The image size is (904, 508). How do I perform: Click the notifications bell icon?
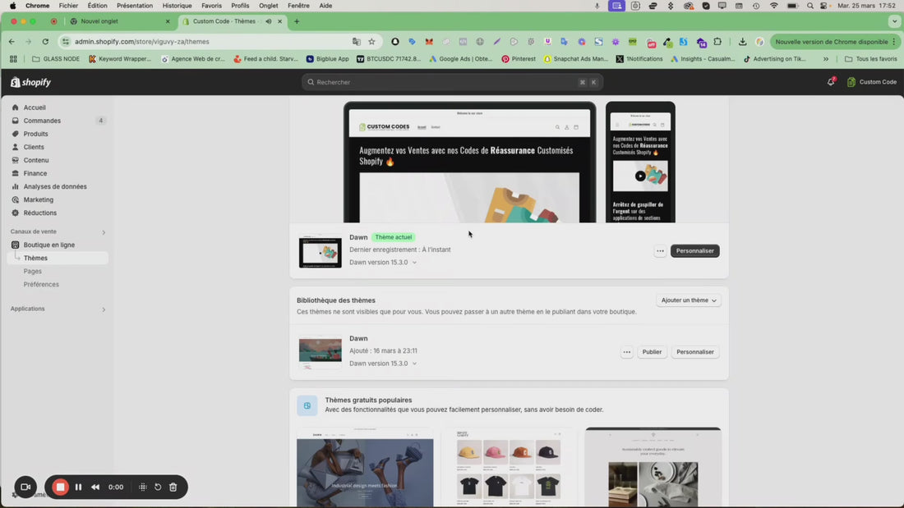pos(830,82)
